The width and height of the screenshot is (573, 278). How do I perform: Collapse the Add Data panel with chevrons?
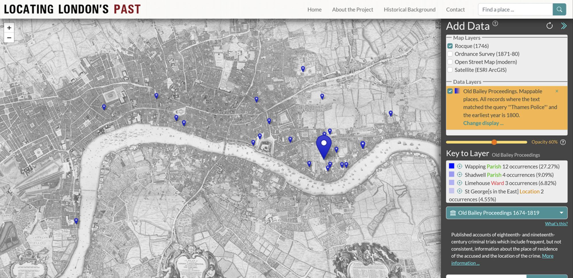pyautogui.click(x=564, y=26)
